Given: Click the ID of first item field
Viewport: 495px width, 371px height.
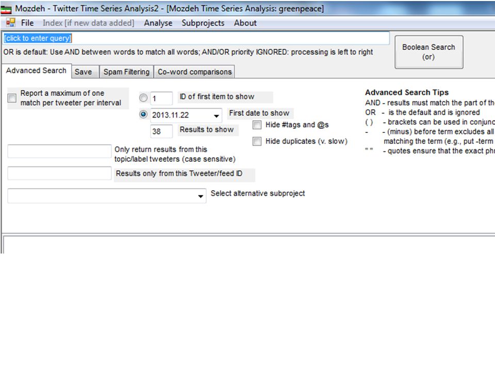Looking at the screenshot, I should (161, 98).
